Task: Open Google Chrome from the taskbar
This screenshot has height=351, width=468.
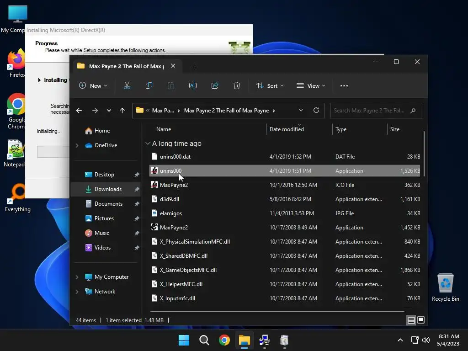Action: (224, 340)
